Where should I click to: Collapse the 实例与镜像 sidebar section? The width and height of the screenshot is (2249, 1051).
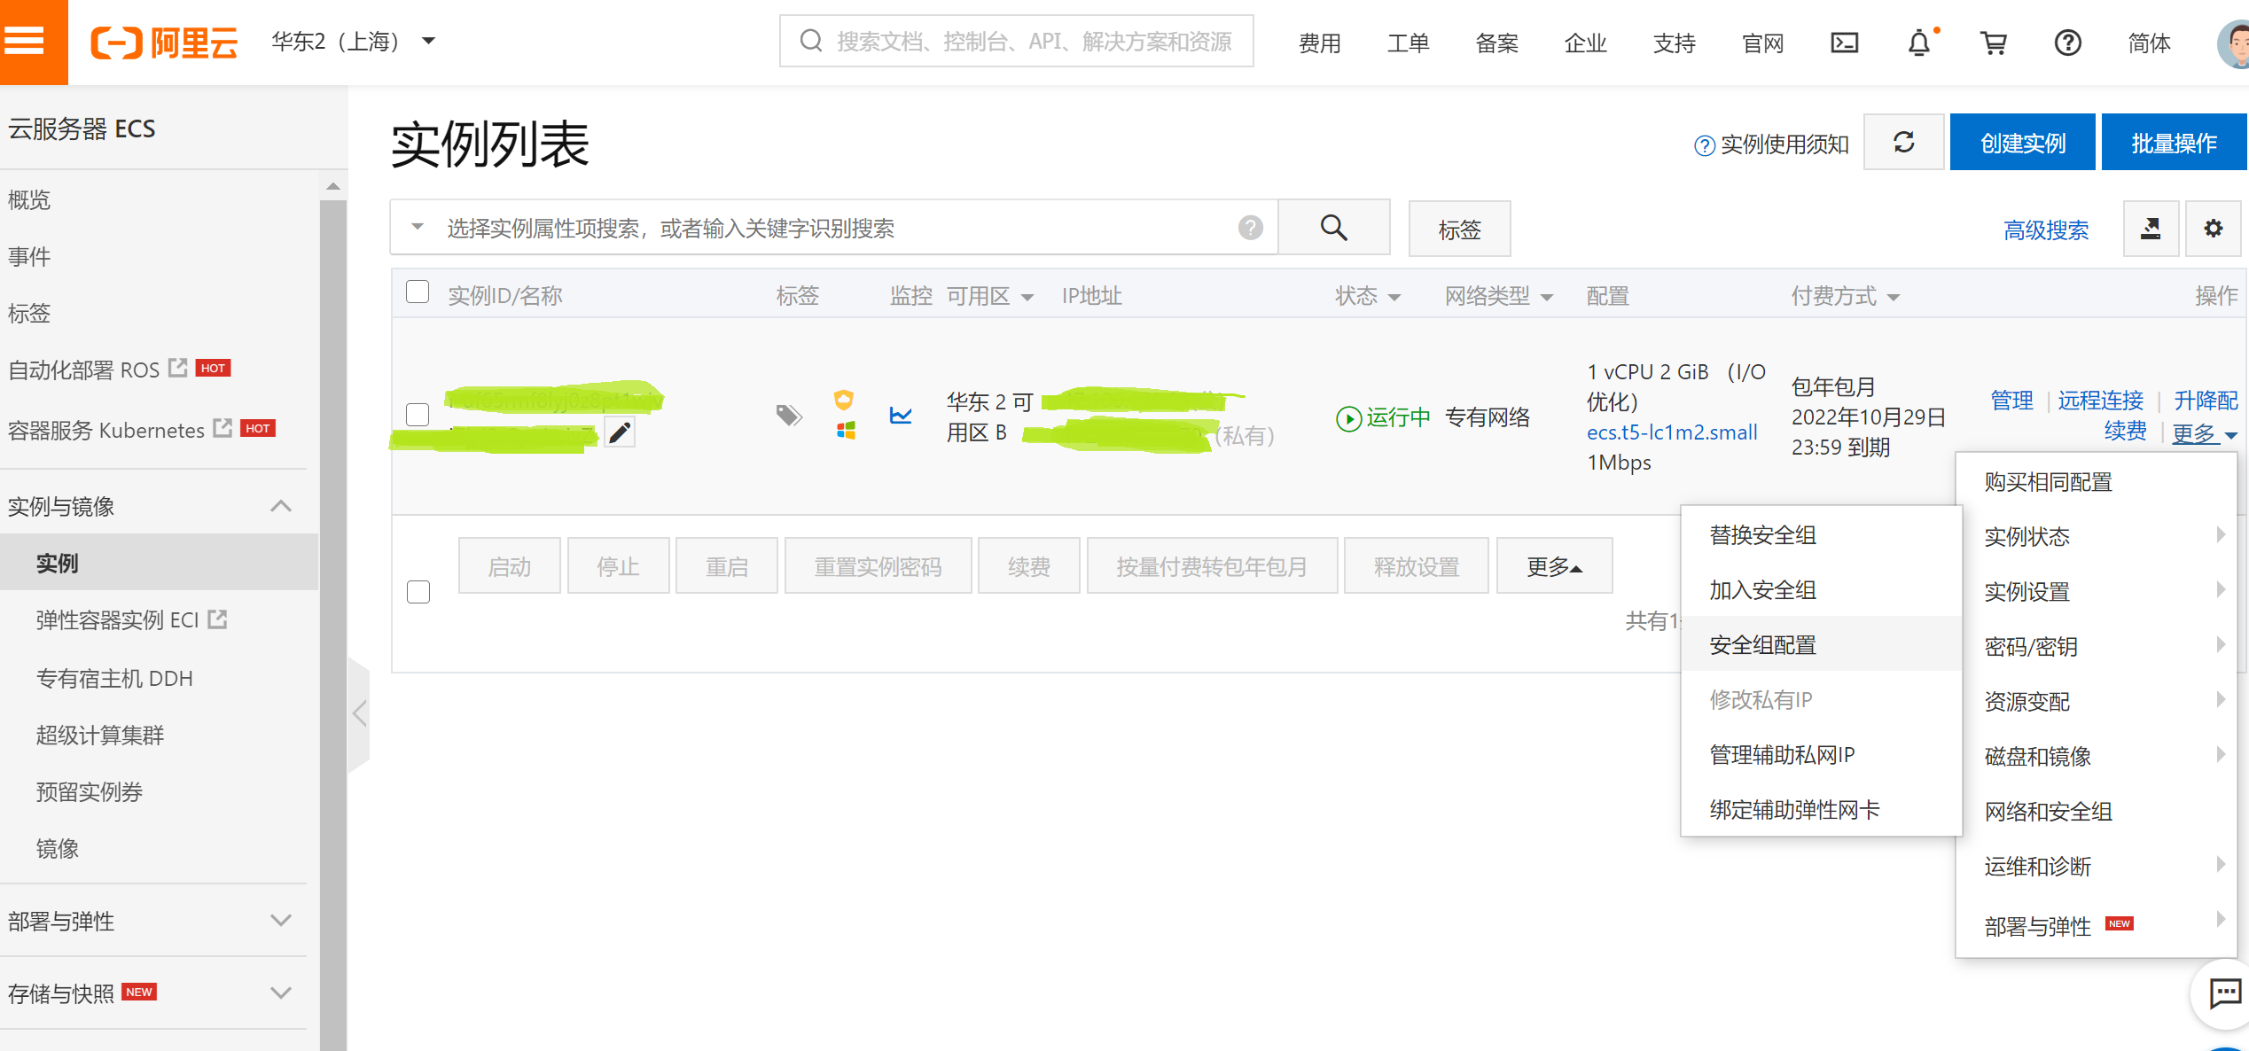[281, 505]
